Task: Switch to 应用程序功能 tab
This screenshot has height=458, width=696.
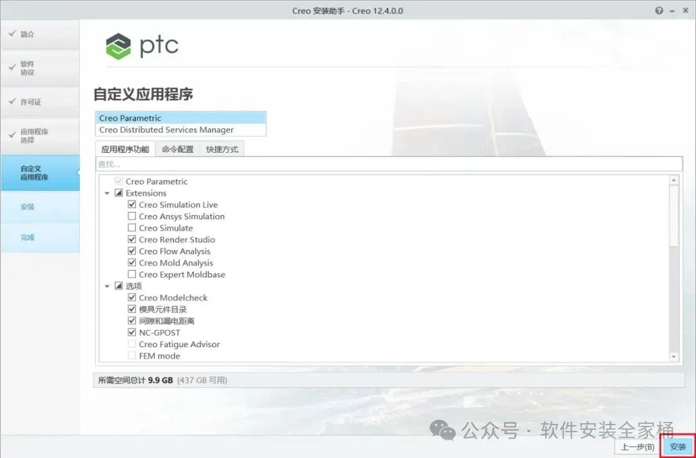Action: [x=125, y=149]
